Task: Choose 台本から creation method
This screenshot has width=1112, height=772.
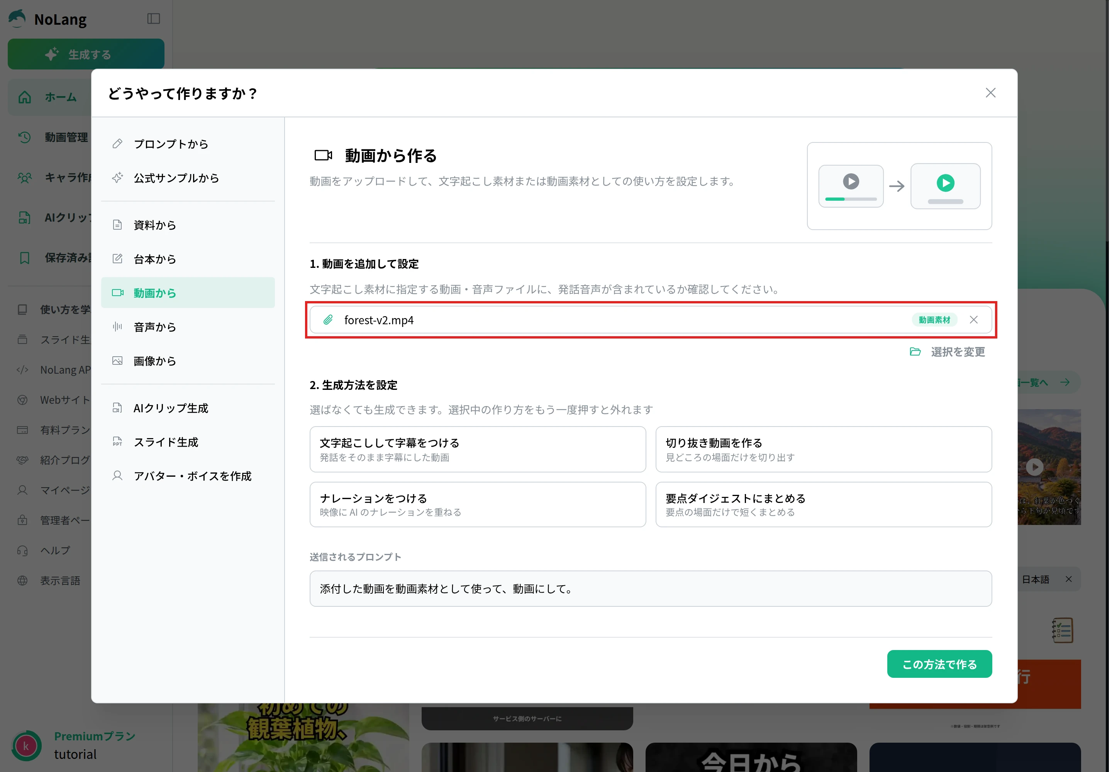Action: [x=188, y=259]
